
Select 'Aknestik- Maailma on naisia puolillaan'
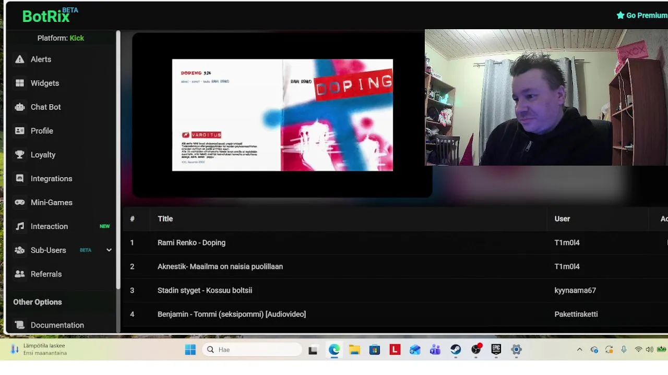coord(220,267)
